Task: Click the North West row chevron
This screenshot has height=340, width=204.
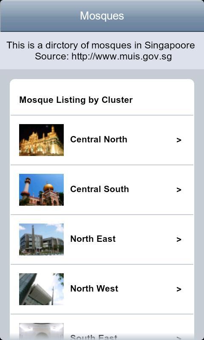Action: 179,289
